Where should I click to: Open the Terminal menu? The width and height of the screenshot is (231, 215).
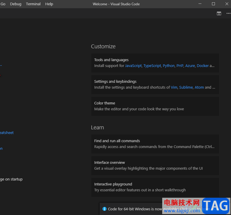click(33, 4)
